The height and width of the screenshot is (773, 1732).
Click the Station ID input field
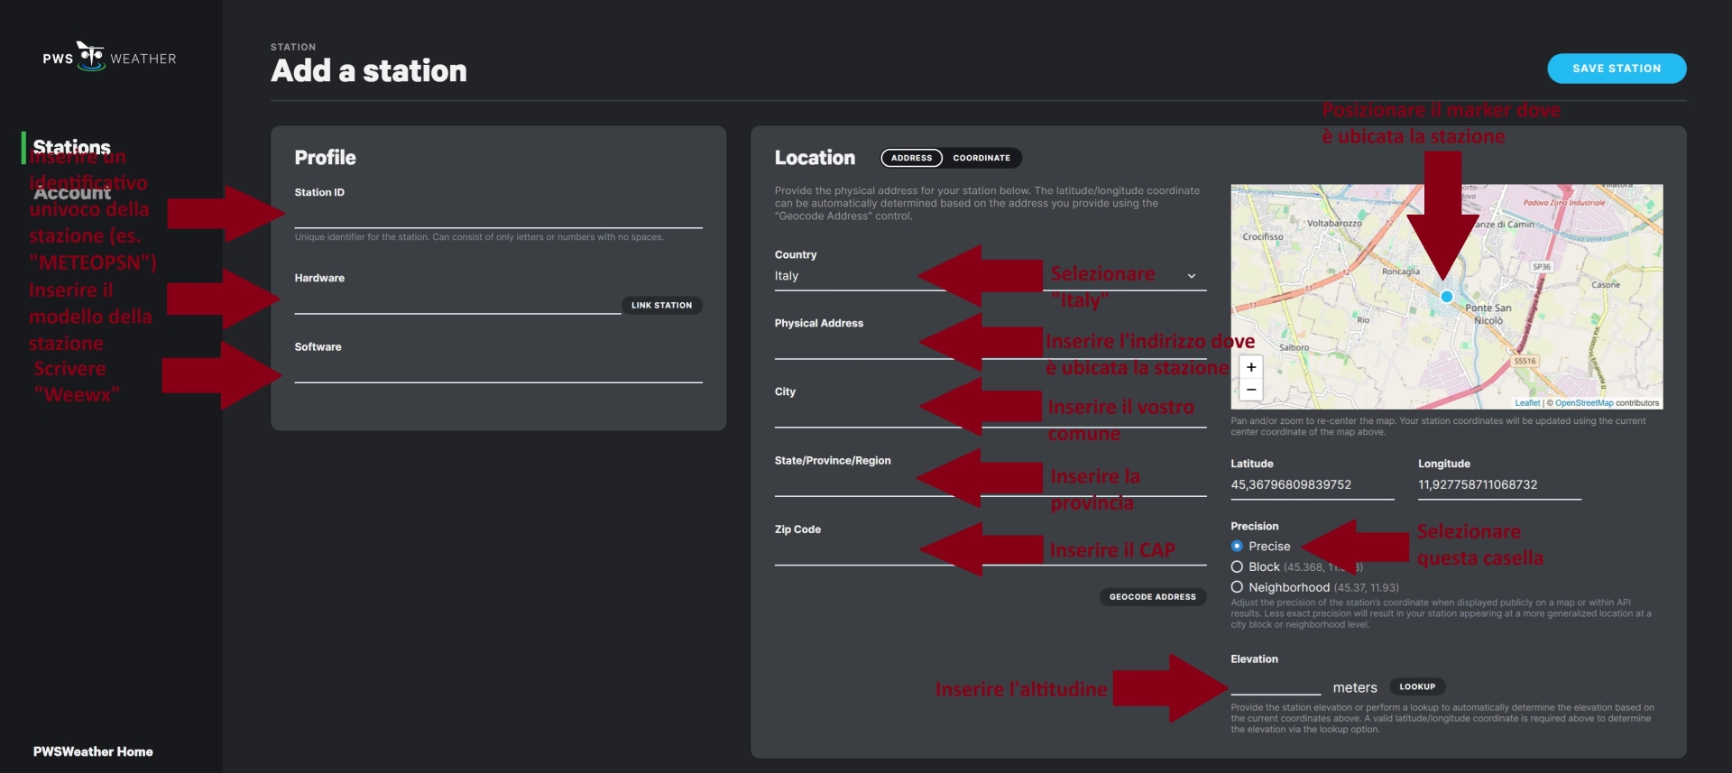coord(498,216)
